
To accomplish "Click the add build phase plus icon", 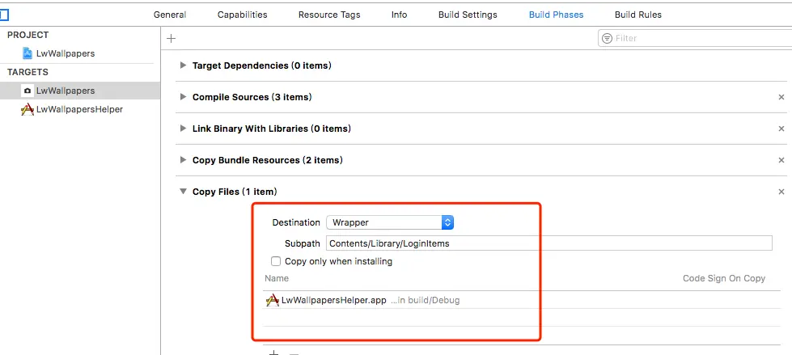I will click(x=171, y=38).
